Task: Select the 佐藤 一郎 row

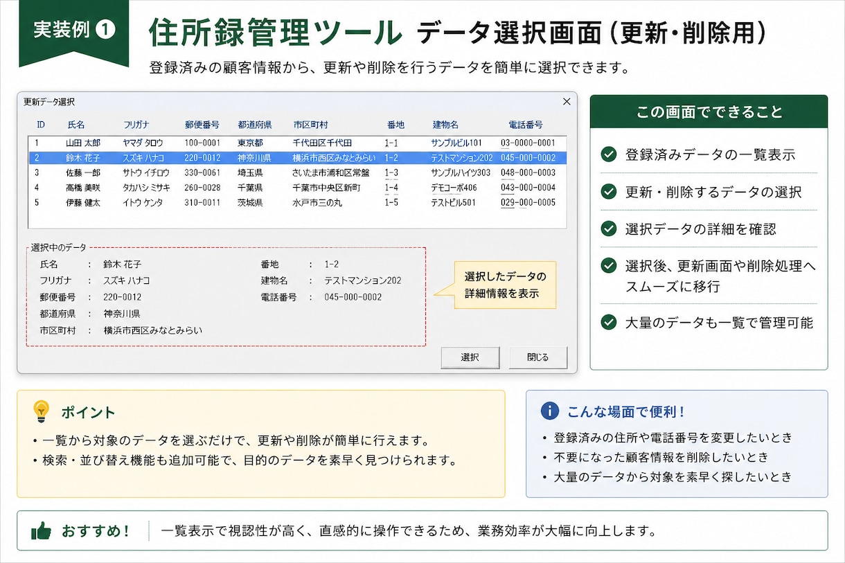Action: coord(296,172)
